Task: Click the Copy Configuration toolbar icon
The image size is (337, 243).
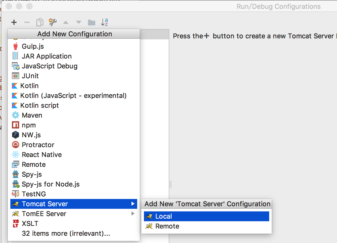Action: (40, 22)
